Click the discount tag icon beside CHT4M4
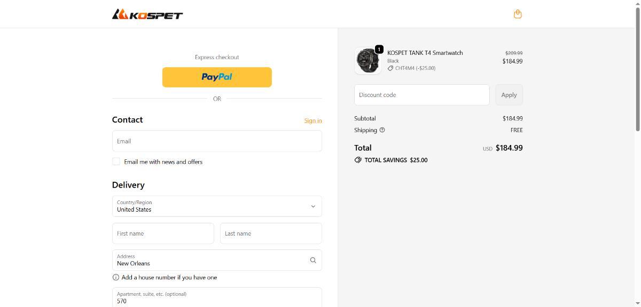641x307 pixels. [x=390, y=68]
